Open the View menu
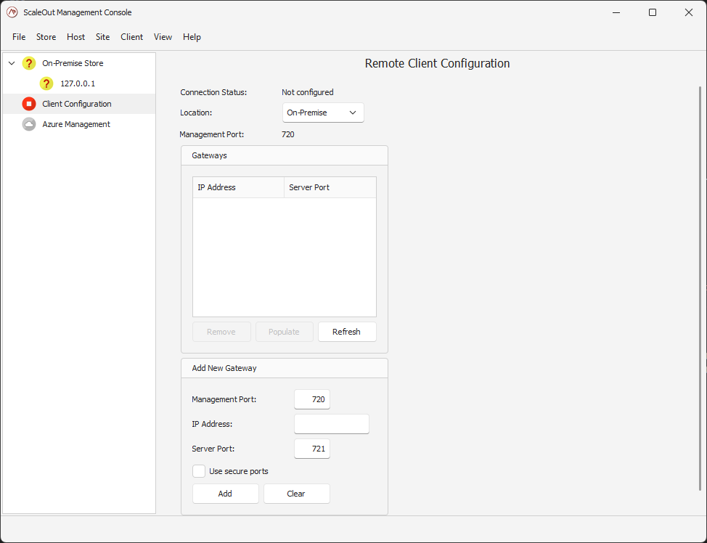Image resolution: width=707 pixels, height=543 pixels. (x=163, y=37)
